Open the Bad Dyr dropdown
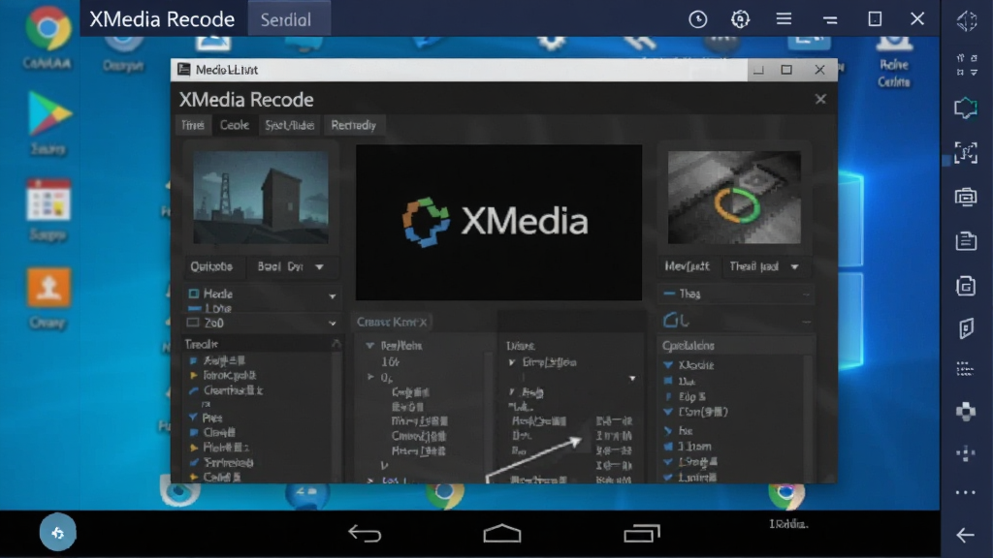 pyautogui.click(x=291, y=267)
